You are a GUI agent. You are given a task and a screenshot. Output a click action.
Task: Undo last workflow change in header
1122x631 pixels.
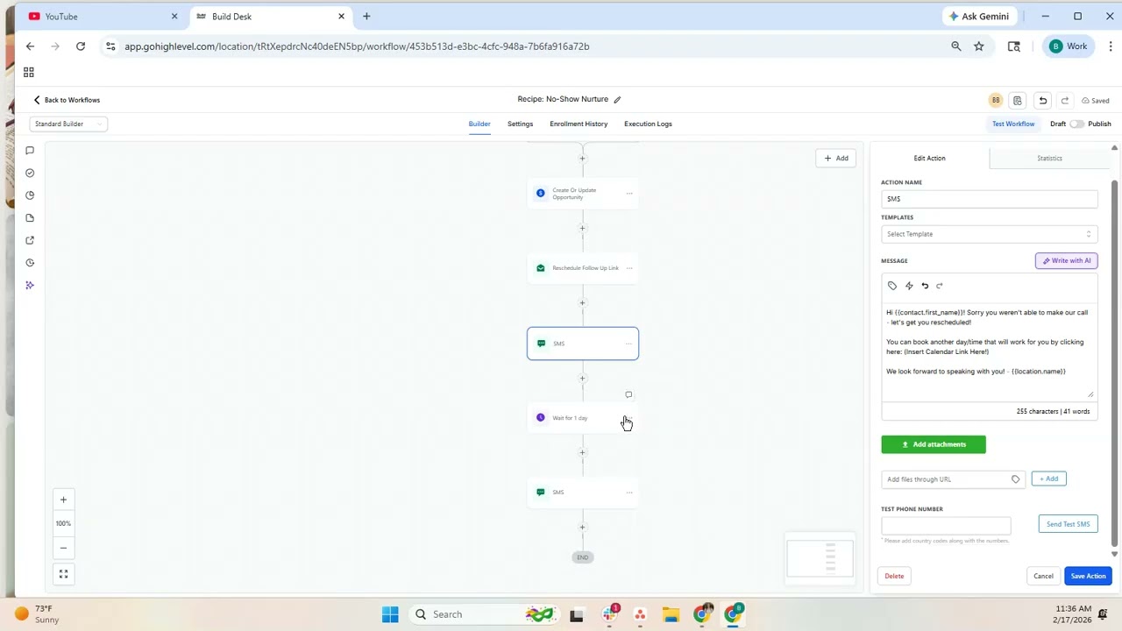pyautogui.click(x=1042, y=101)
